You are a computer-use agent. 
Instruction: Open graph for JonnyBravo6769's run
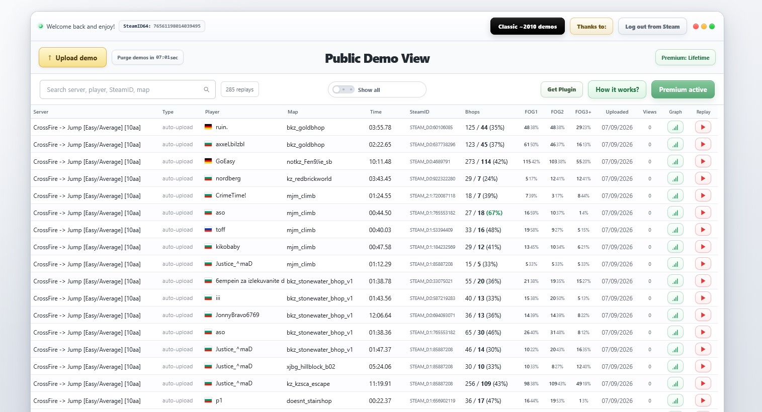coord(675,315)
